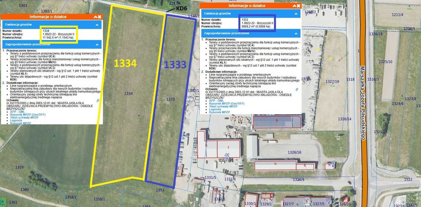Open Legenda link in parcel 1334 panel
The image size is (421, 207).
(16, 121)
